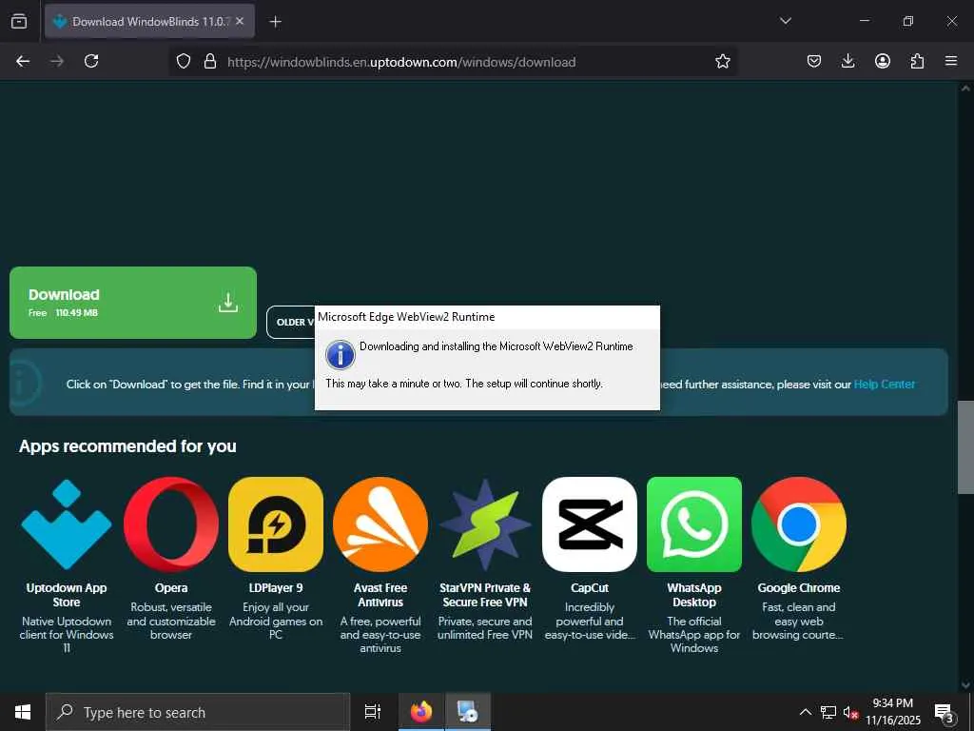Open the Google Chrome app icon
Screen dimensions: 974x731
[799, 524]
